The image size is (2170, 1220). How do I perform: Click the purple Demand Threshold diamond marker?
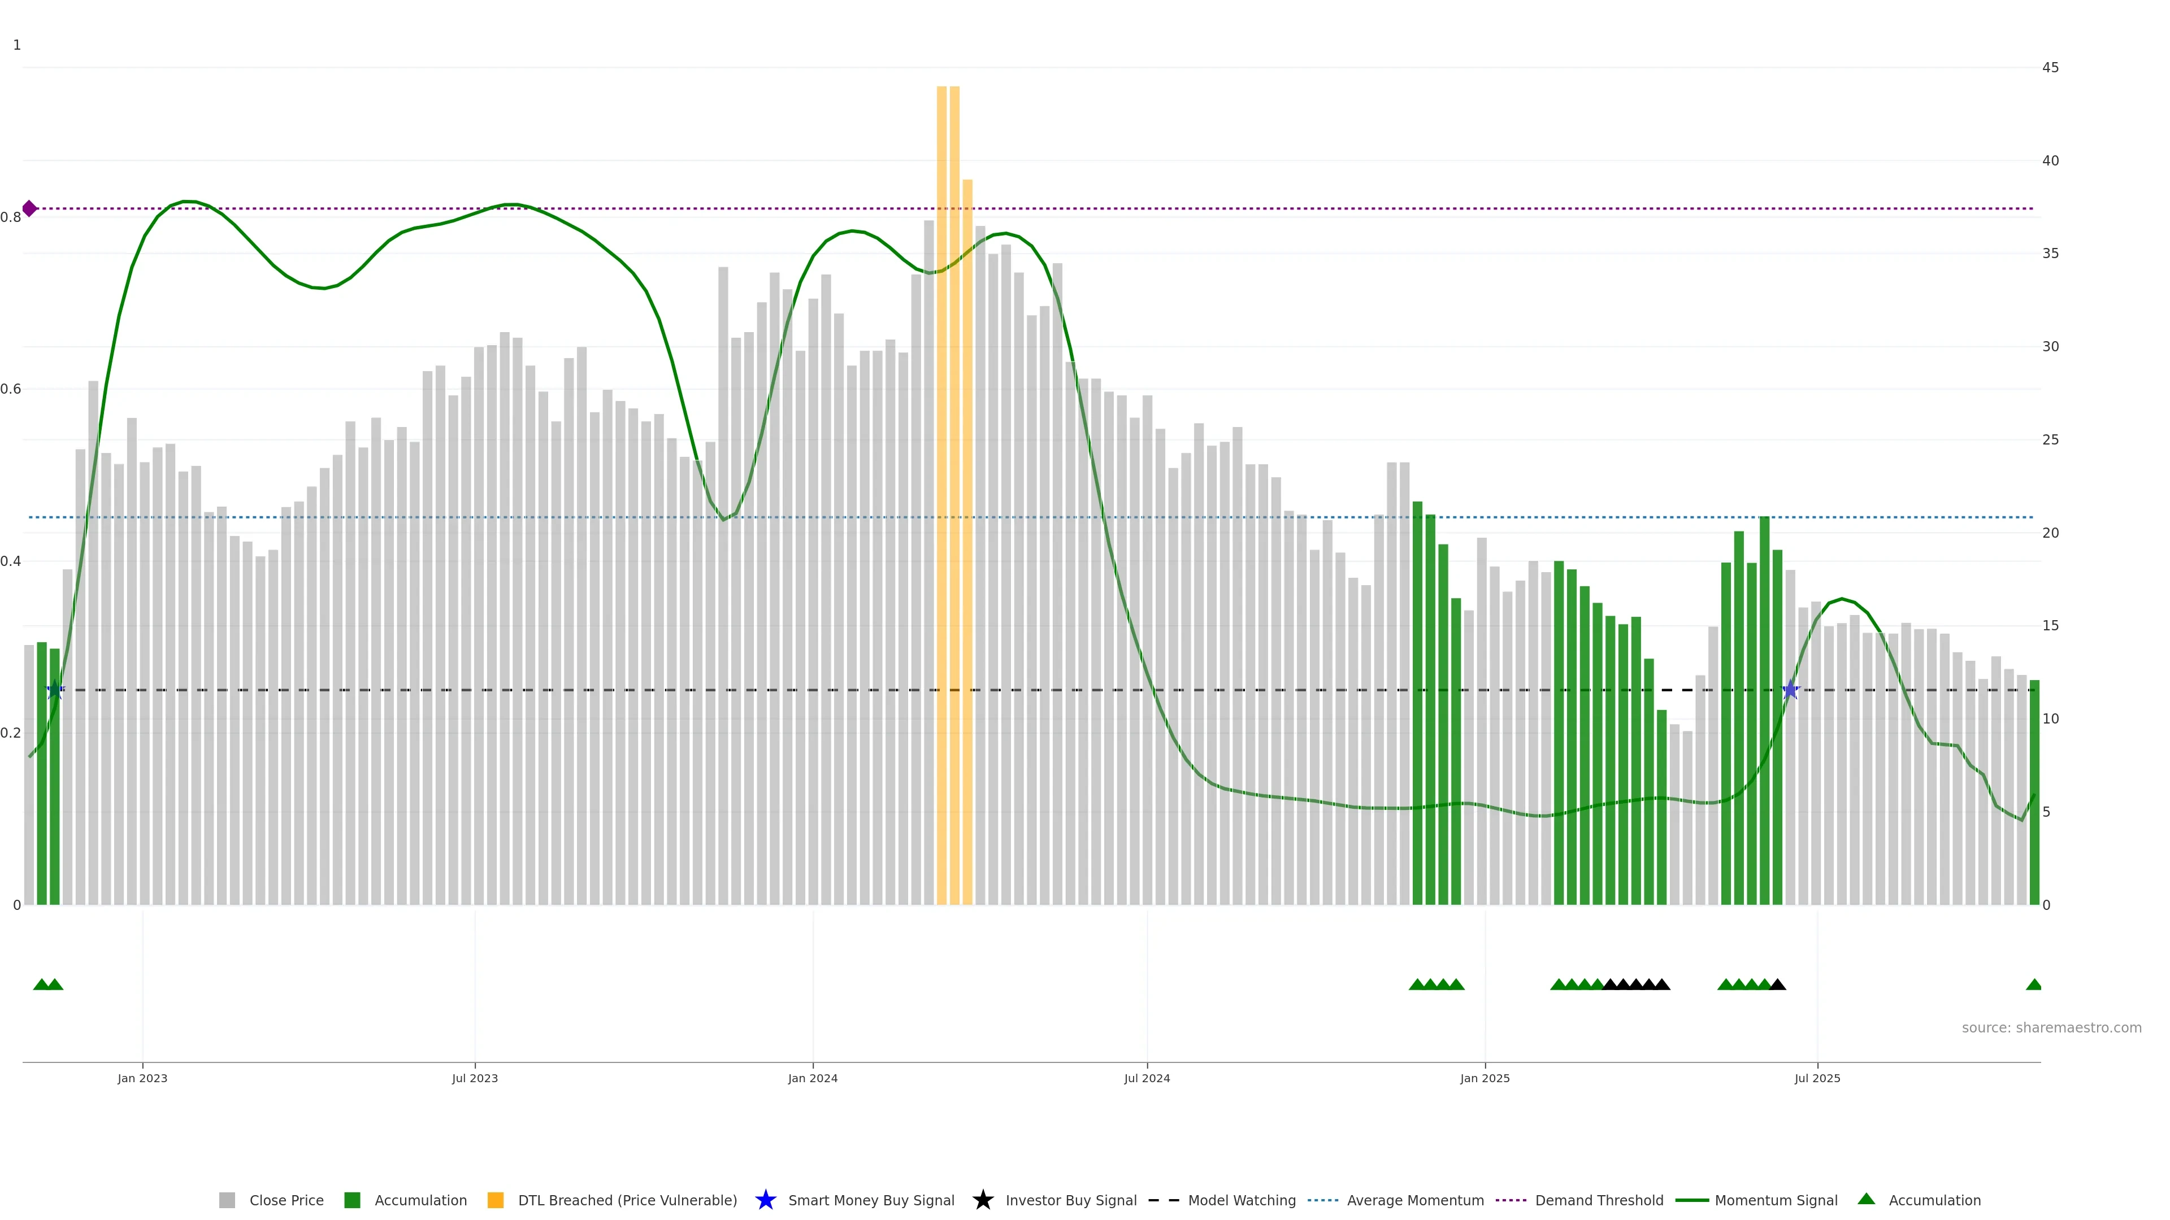[29, 208]
